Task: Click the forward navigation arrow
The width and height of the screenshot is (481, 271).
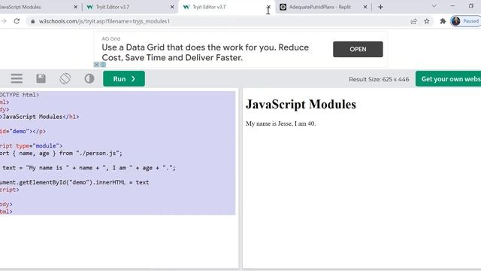Action: (3, 21)
